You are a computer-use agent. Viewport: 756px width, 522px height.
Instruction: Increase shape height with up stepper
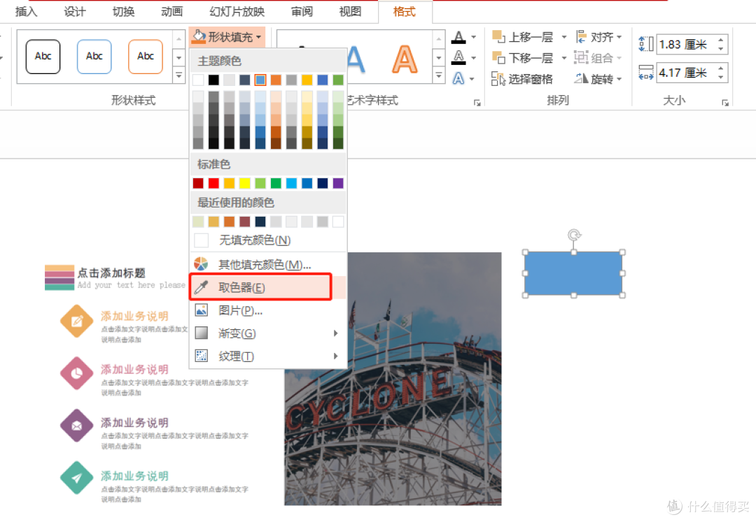pyautogui.click(x=721, y=41)
